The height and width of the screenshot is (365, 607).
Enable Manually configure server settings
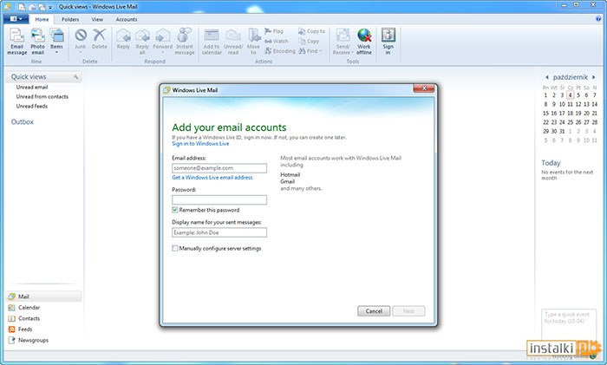tap(175, 248)
